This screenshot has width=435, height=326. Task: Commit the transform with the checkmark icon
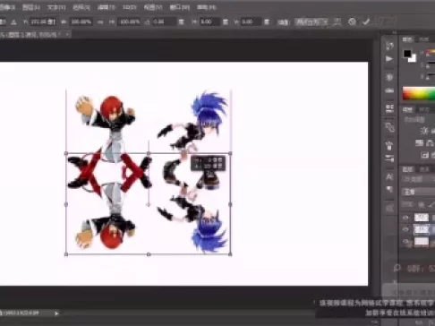(366, 21)
